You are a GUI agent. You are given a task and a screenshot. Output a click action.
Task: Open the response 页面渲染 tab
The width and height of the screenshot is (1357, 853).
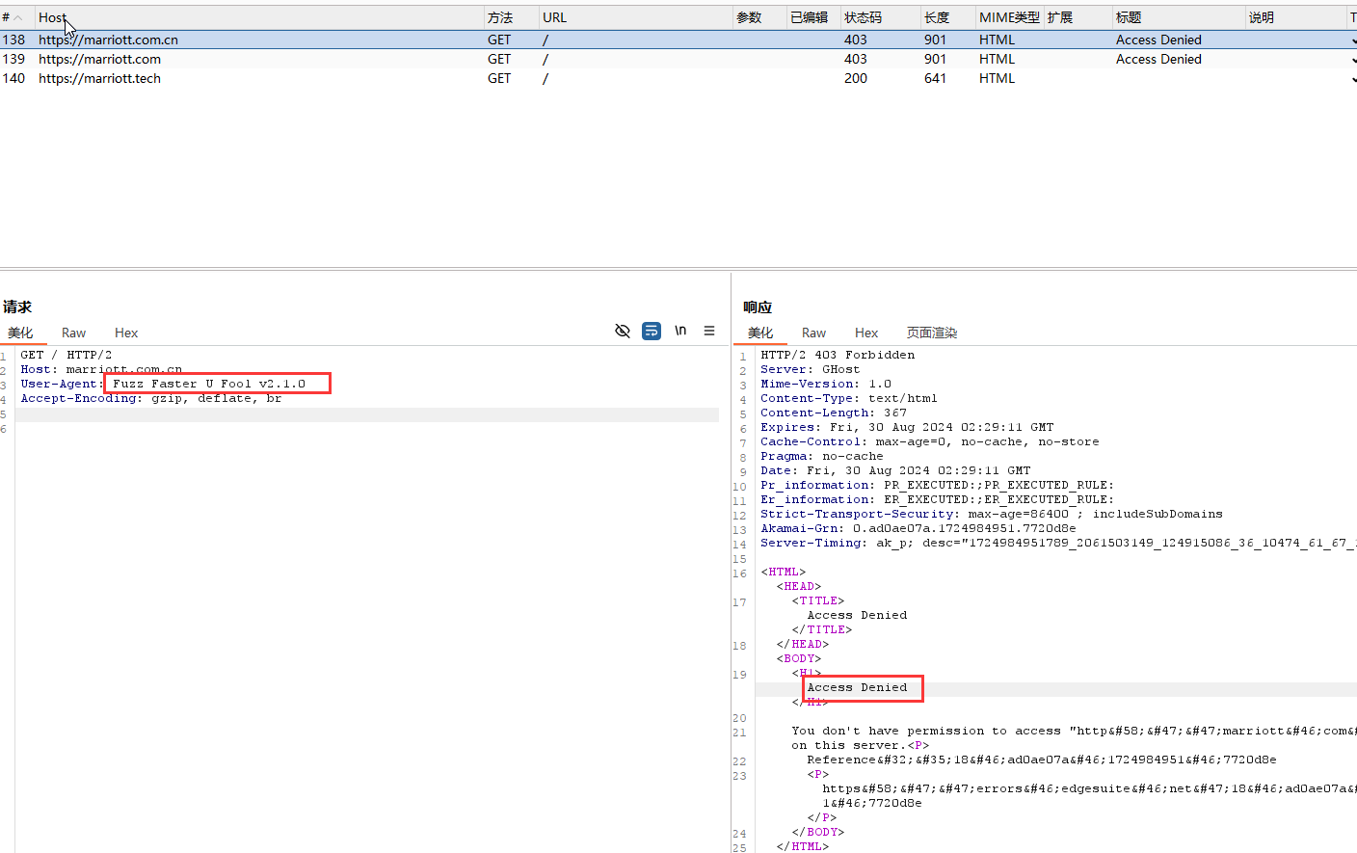[932, 333]
